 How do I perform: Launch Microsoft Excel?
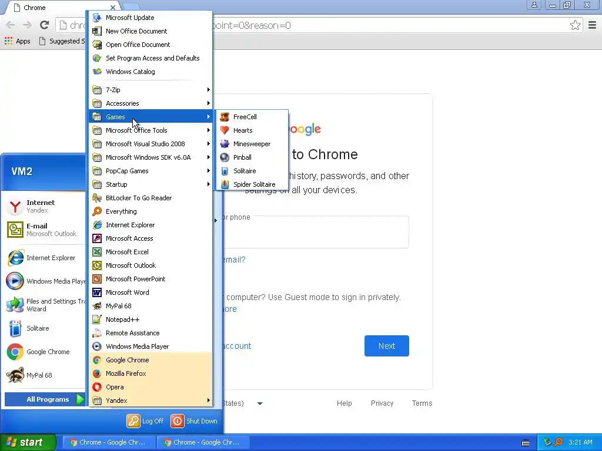point(150,251)
